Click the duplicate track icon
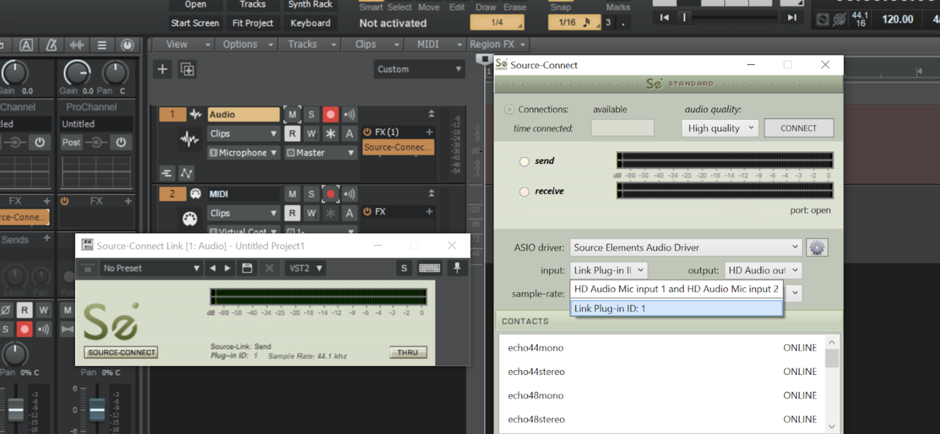 (187, 69)
